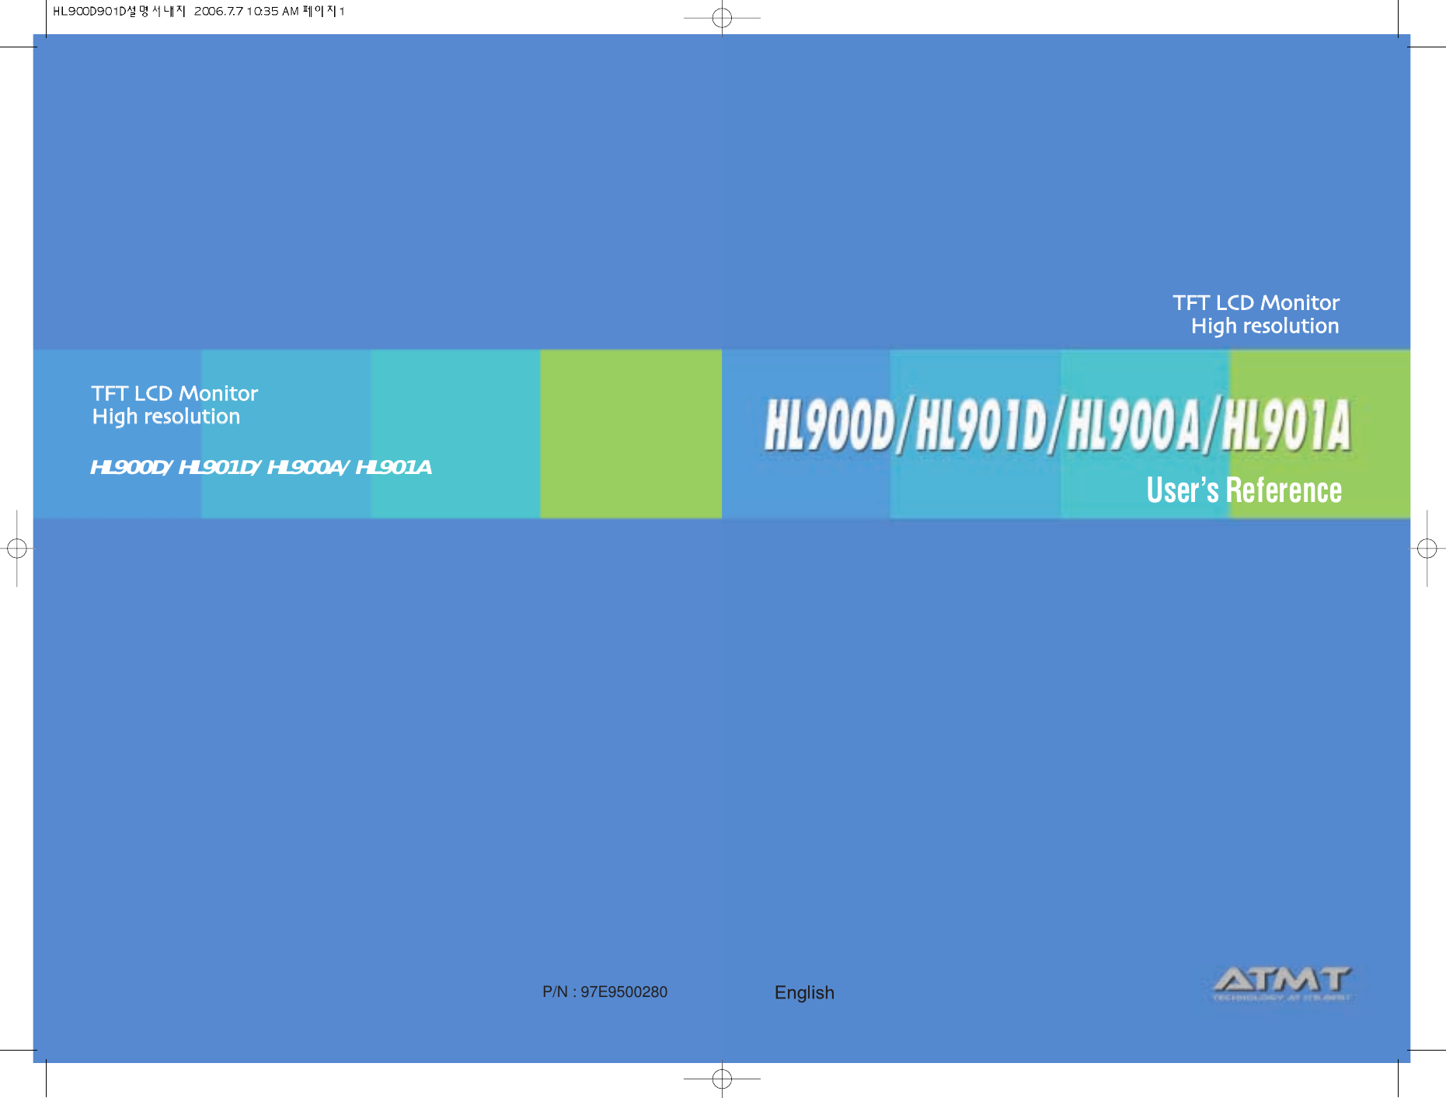
Task: Click the small italic HL900D/ HL901D/ HL900A/ HL901A text
Action: (x=261, y=467)
